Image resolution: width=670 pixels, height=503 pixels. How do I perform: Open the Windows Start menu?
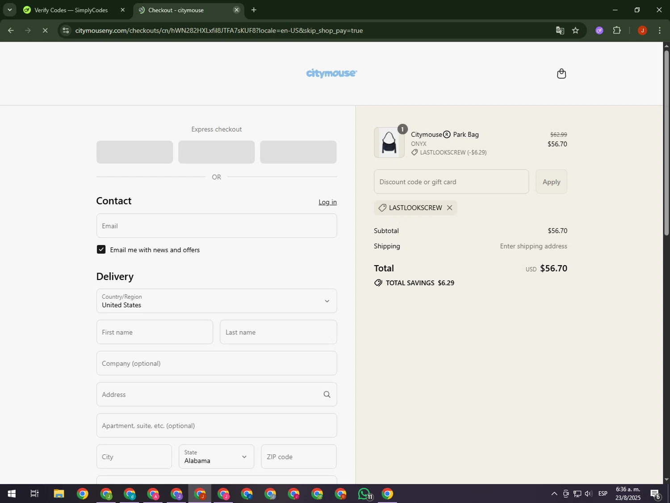point(12,494)
